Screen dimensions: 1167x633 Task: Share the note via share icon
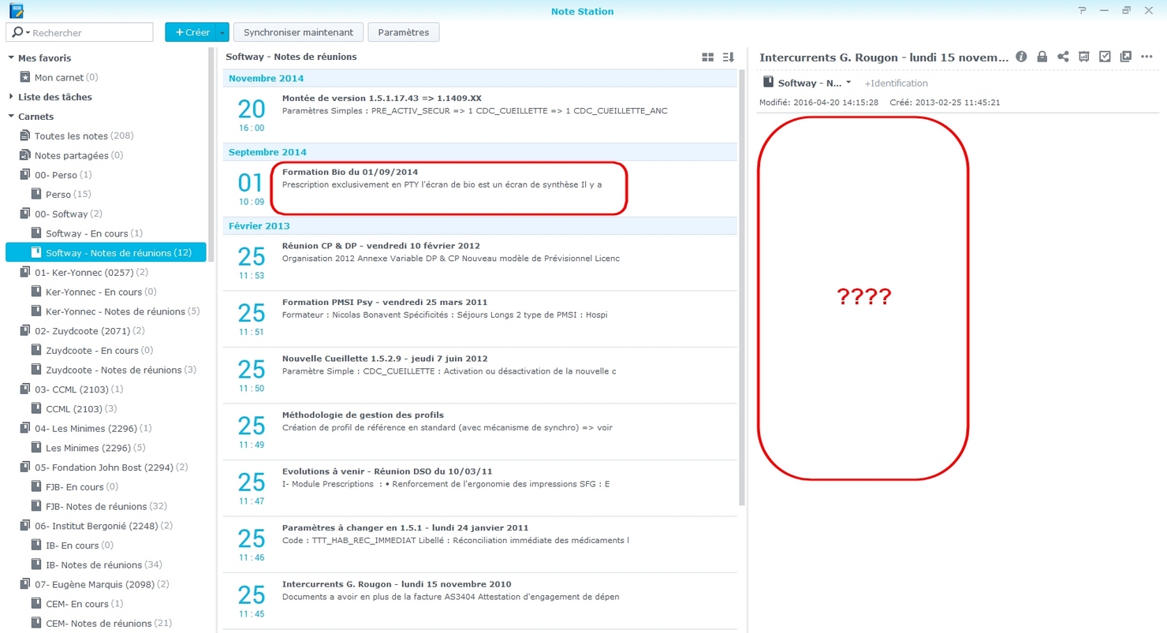(1064, 57)
